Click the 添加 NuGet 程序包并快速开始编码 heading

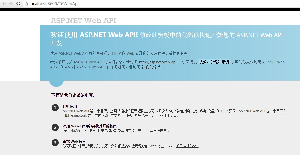[x=89, y=126]
